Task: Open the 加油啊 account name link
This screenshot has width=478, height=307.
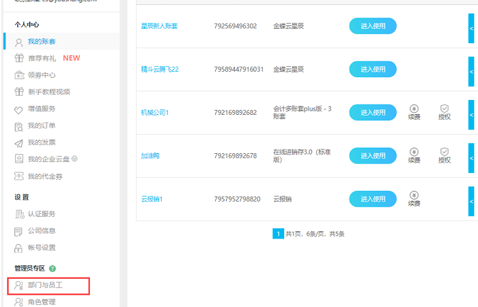Action: click(150, 156)
